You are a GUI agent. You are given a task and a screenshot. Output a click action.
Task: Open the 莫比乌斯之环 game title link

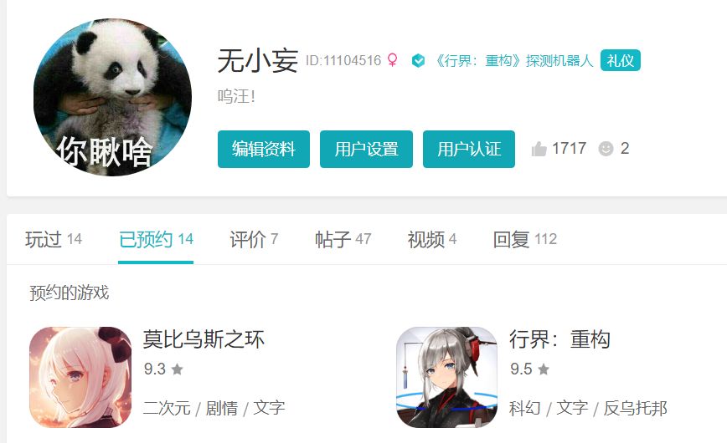coord(204,339)
